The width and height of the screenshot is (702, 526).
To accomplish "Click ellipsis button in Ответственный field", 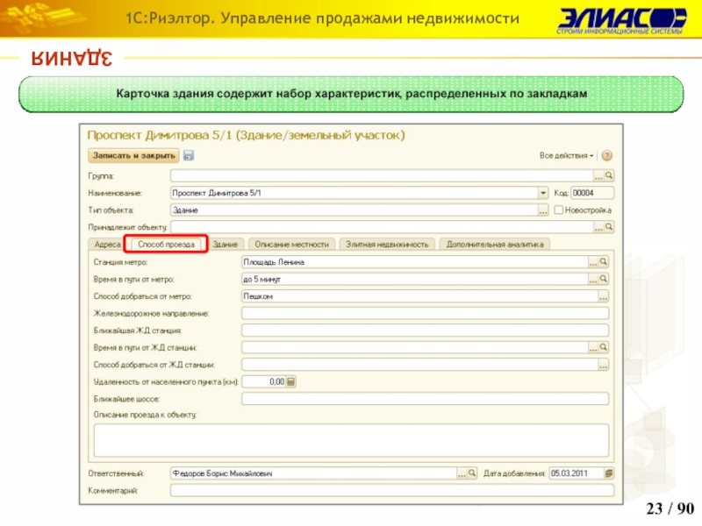I will click(462, 473).
